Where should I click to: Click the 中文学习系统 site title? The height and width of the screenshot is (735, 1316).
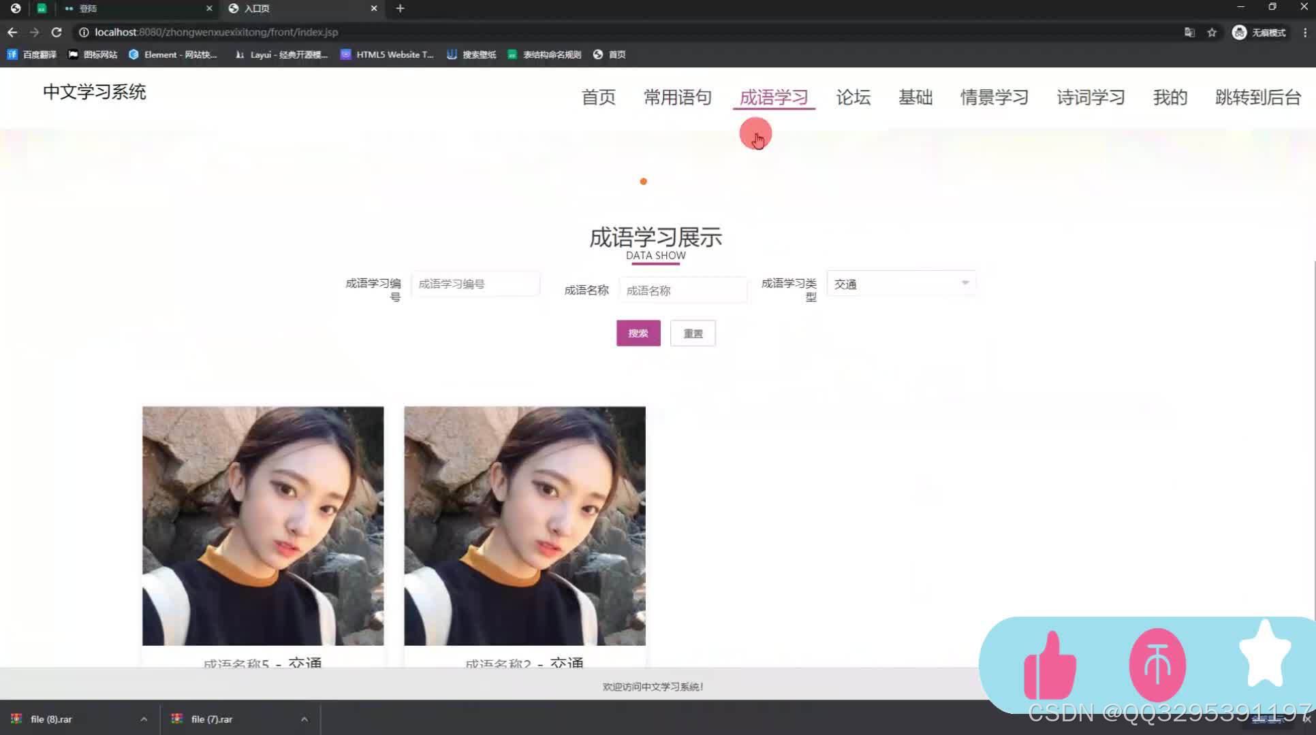pyautogui.click(x=95, y=92)
